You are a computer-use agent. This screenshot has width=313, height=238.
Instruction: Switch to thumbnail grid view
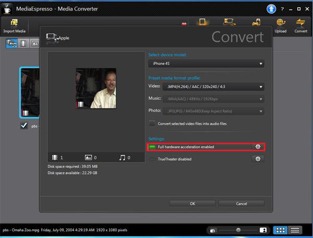[281, 230]
